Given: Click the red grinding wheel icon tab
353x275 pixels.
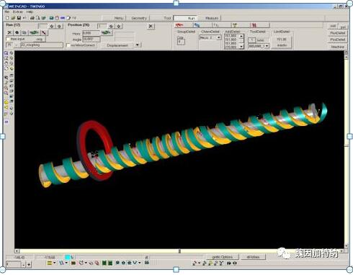Looking at the screenshot, I should [179, 25].
